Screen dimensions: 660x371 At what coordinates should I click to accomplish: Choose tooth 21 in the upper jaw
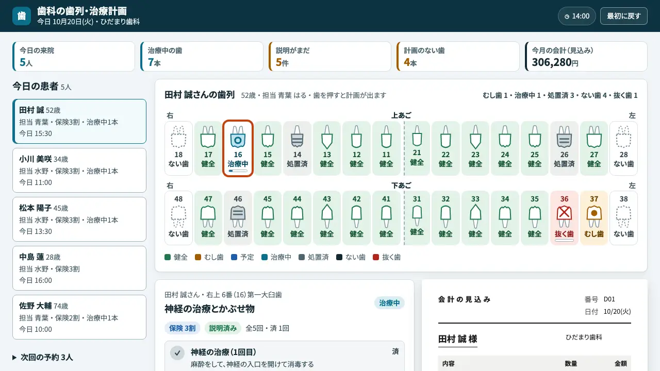coord(417,148)
